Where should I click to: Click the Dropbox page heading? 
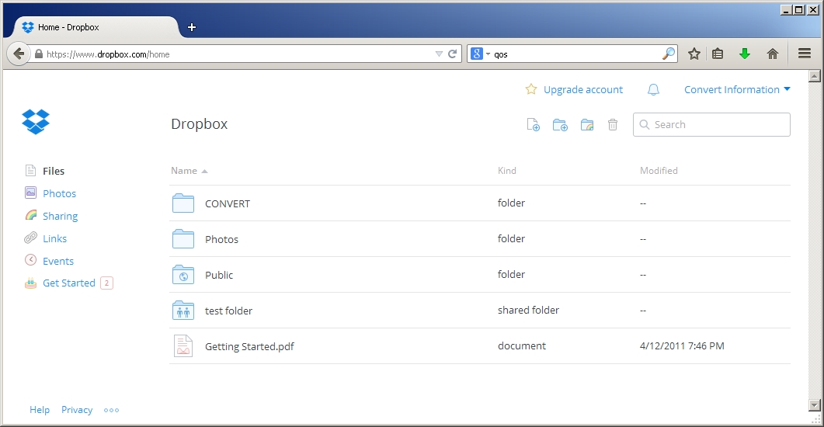click(199, 124)
